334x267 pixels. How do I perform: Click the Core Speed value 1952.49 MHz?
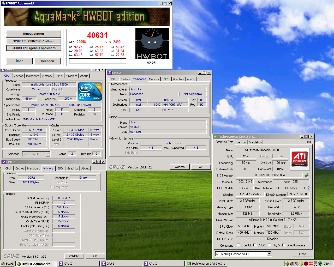point(34,130)
